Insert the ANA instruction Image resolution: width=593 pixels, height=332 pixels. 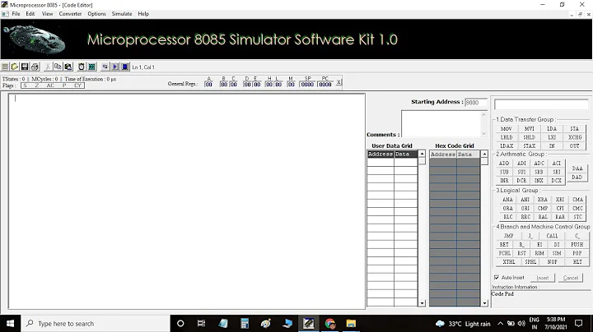(x=507, y=200)
